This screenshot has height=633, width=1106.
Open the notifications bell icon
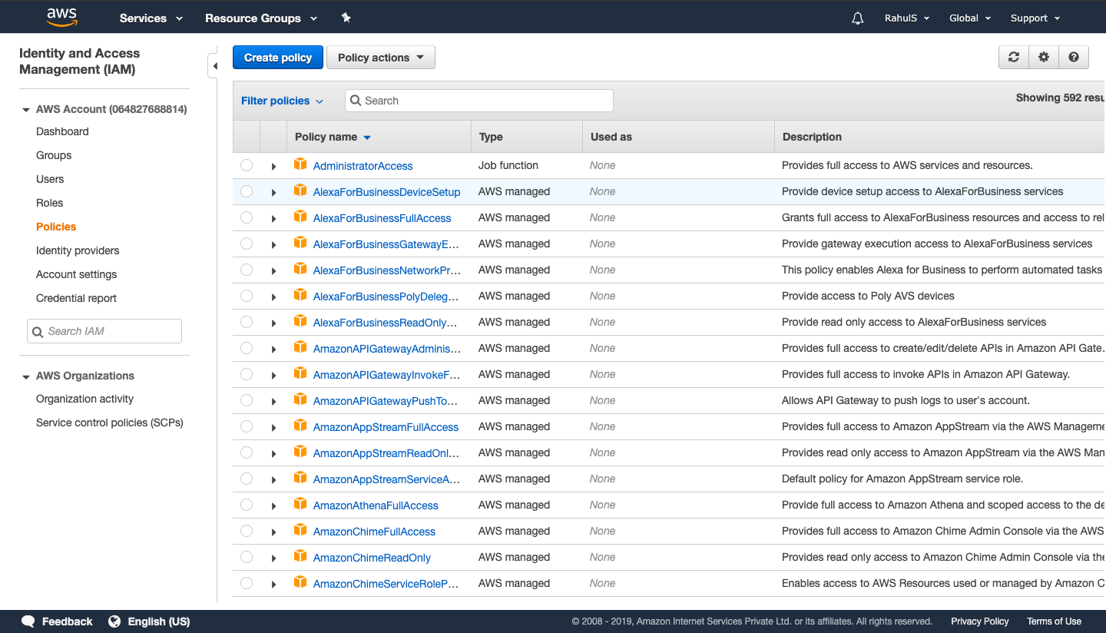pyautogui.click(x=857, y=18)
